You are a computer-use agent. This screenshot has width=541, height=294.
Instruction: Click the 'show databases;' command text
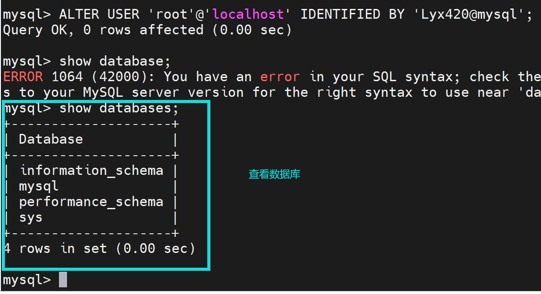(x=119, y=108)
